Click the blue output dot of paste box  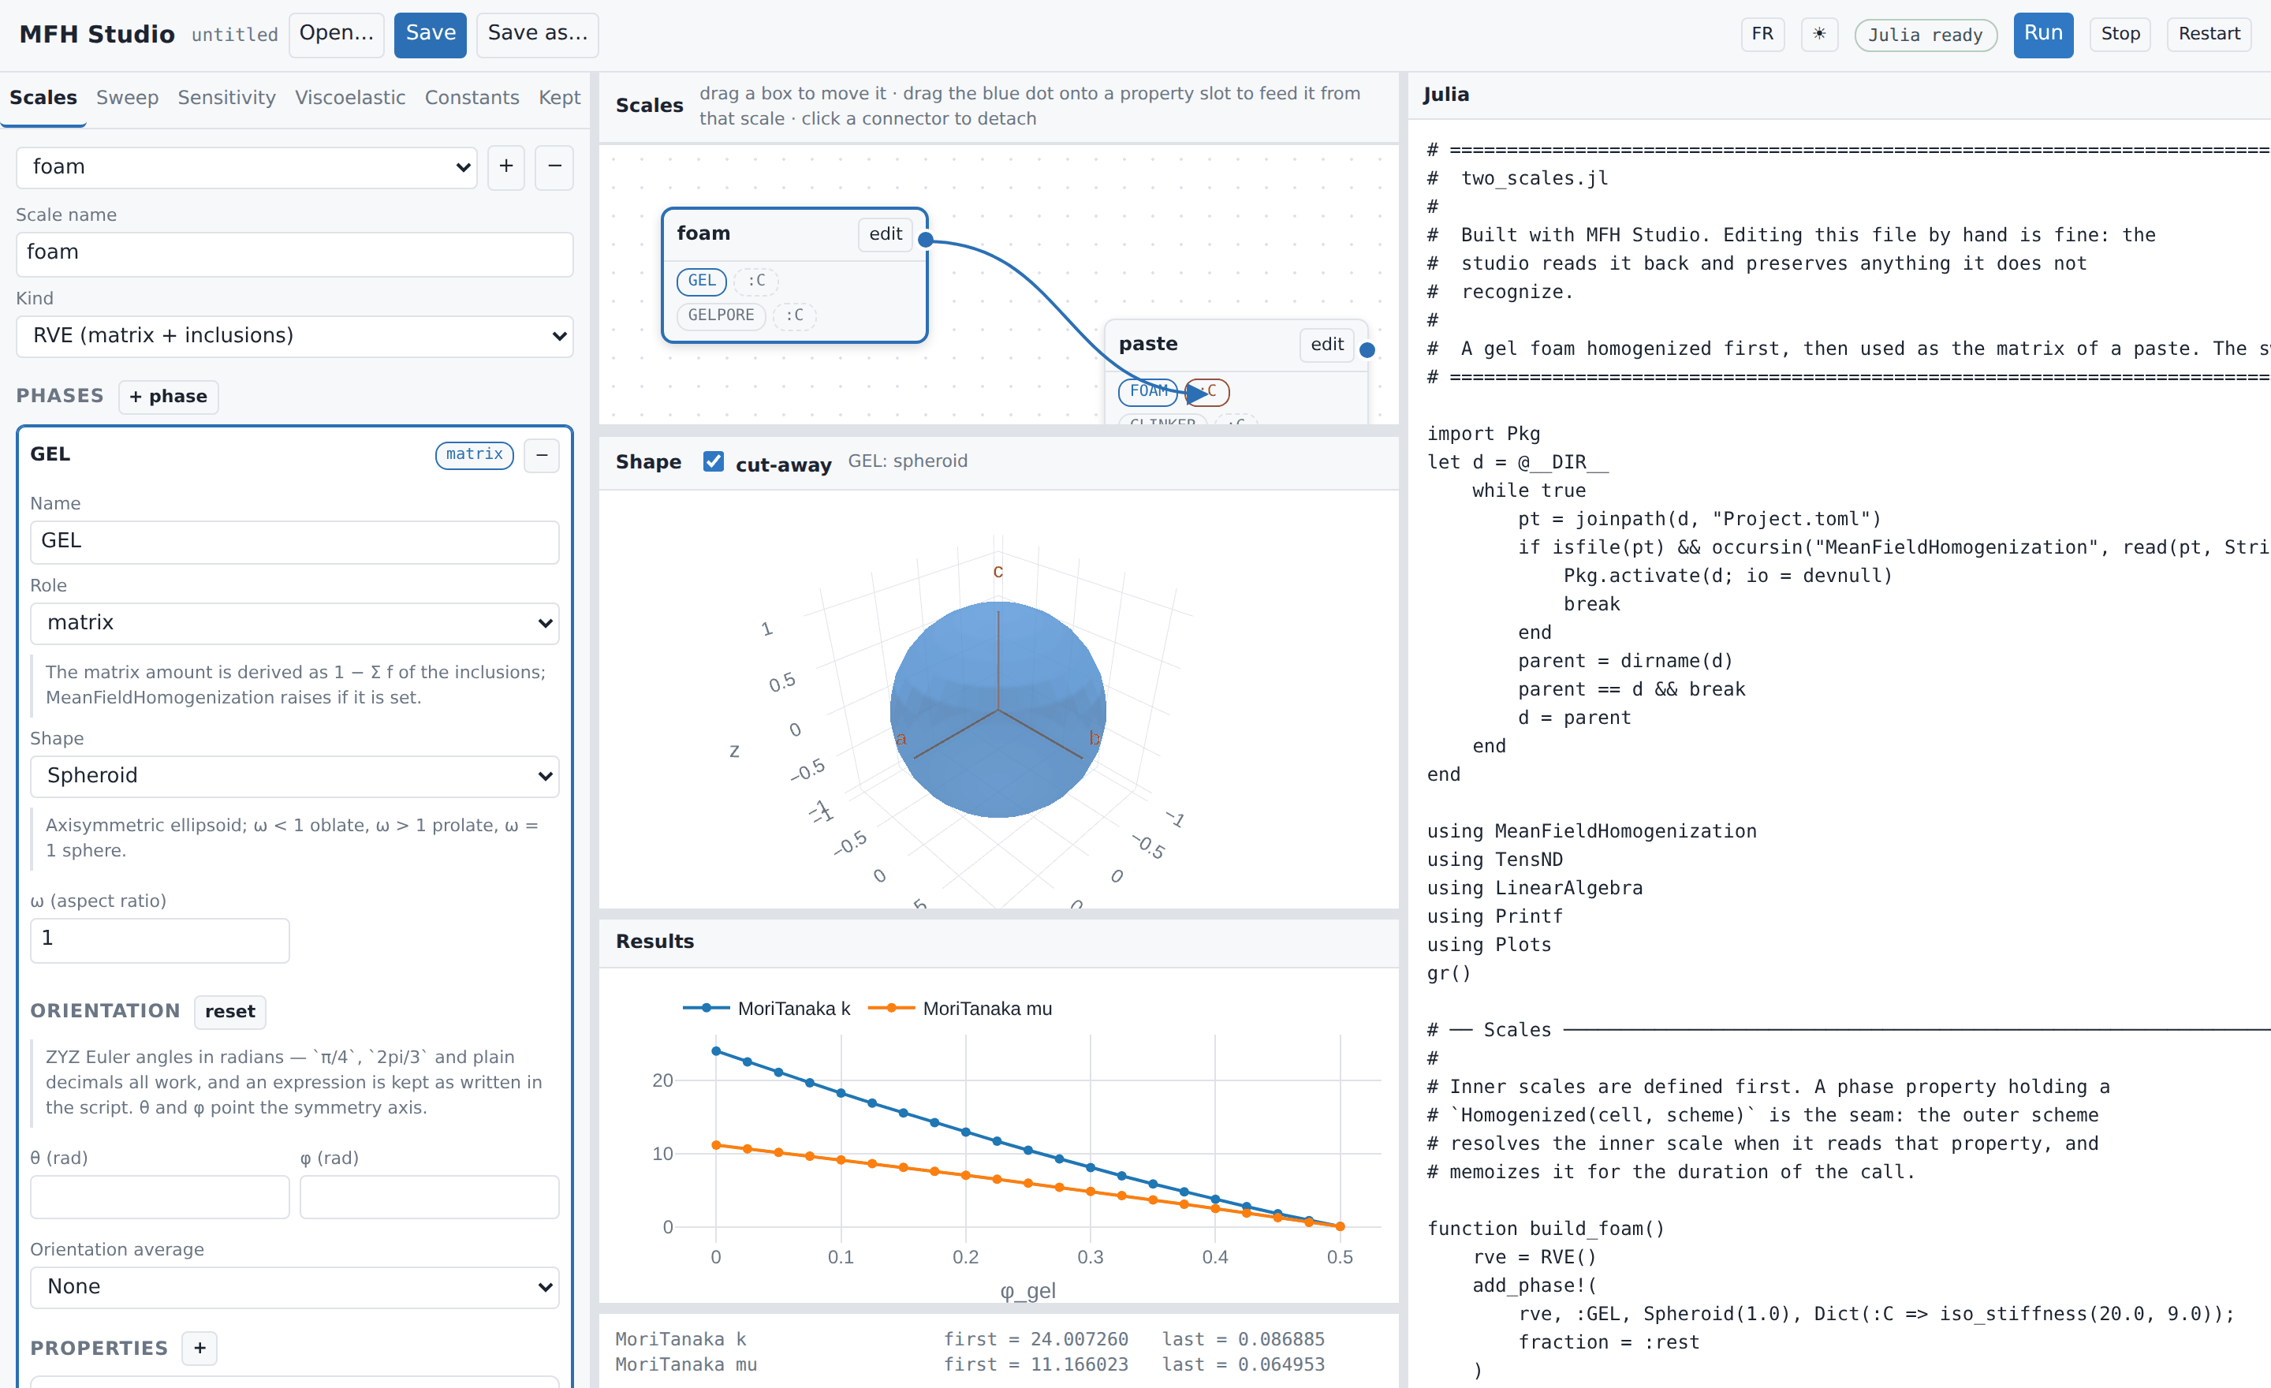(x=1368, y=350)
